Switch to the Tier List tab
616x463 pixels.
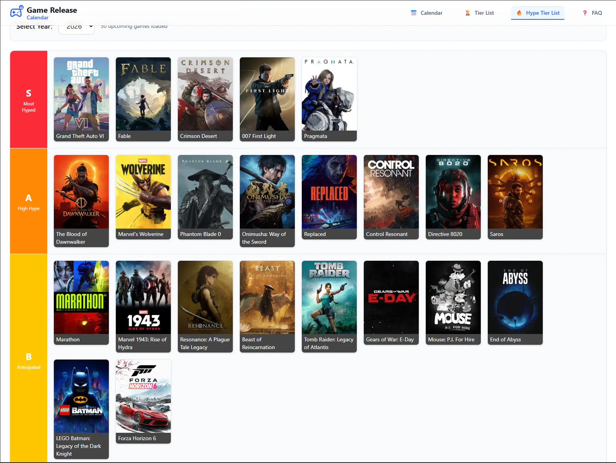point(479,13)
